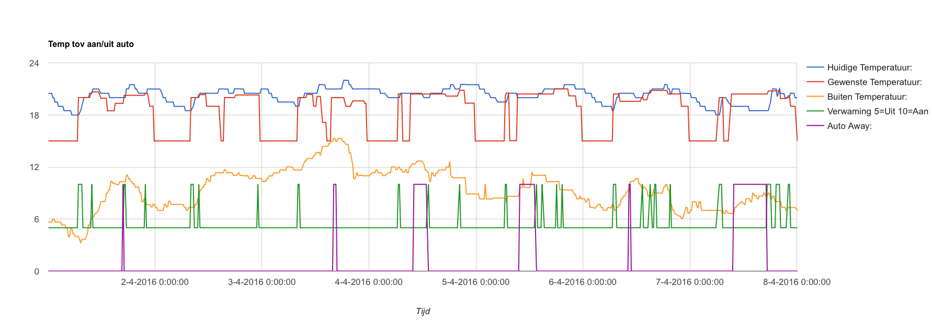Image resolution: width=932 pixels, height=334 pixels.
Task: Click the green Verwaming legend line
Action: (x=815, y=111)
